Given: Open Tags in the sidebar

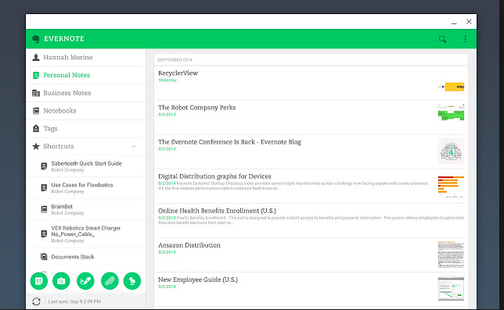Looking at the screenshot, I should pyautogui.click(x=86, y=129).
